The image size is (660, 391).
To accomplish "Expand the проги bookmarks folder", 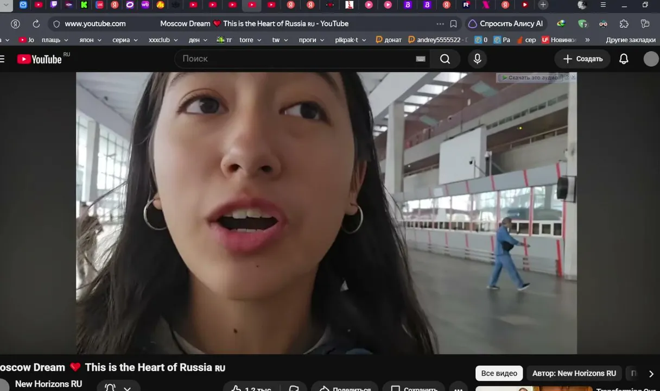I will (x=312, y=40).
